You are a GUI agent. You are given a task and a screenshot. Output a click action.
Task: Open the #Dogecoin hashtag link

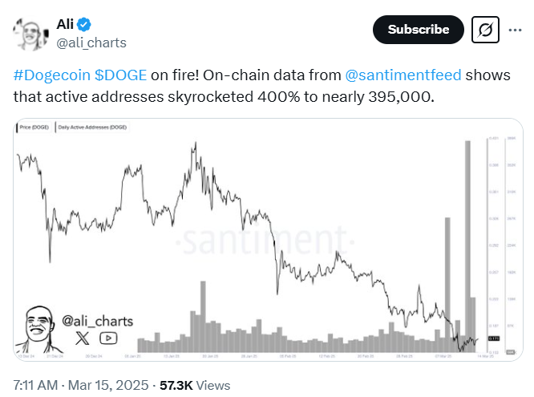tap(51, 75)
